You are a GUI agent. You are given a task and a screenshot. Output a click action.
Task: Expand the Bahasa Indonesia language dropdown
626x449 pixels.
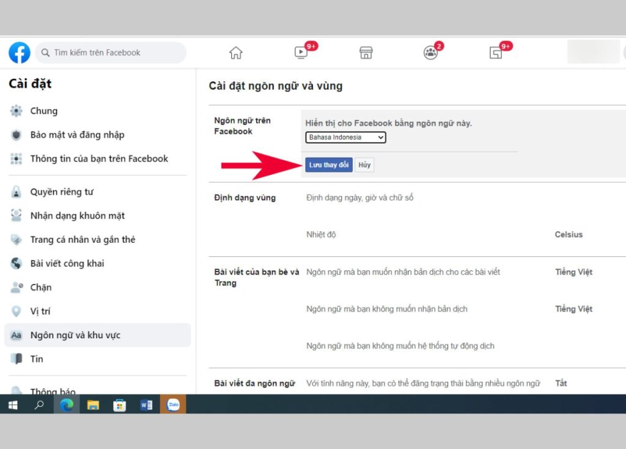(346, 138)
